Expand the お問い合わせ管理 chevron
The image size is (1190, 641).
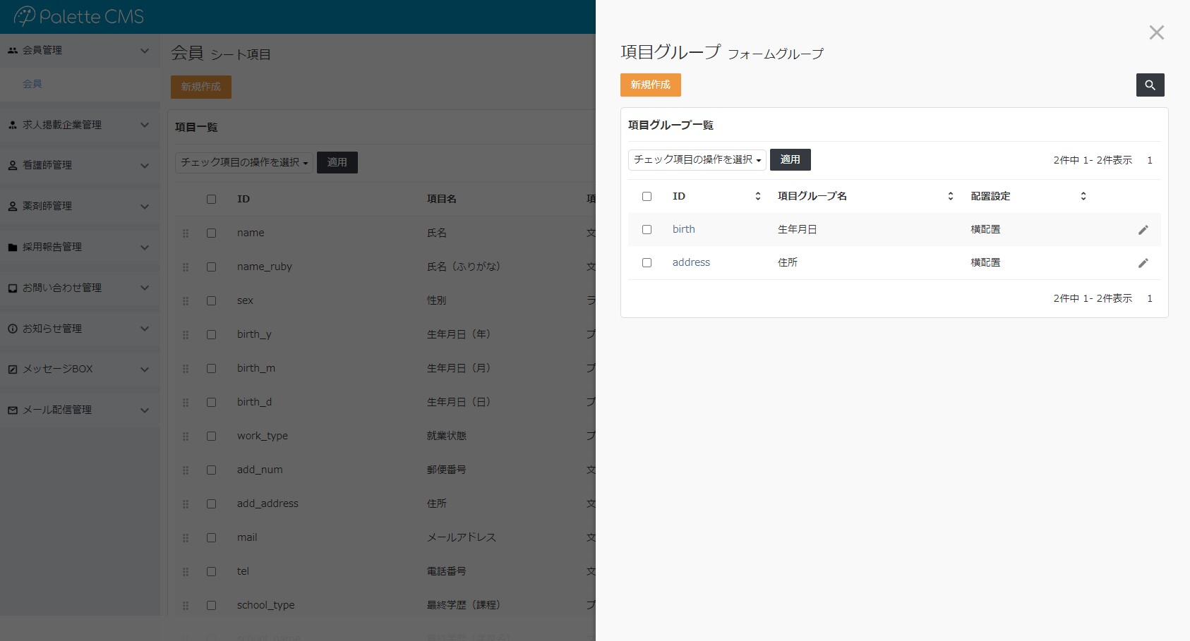tap(145, 288)
